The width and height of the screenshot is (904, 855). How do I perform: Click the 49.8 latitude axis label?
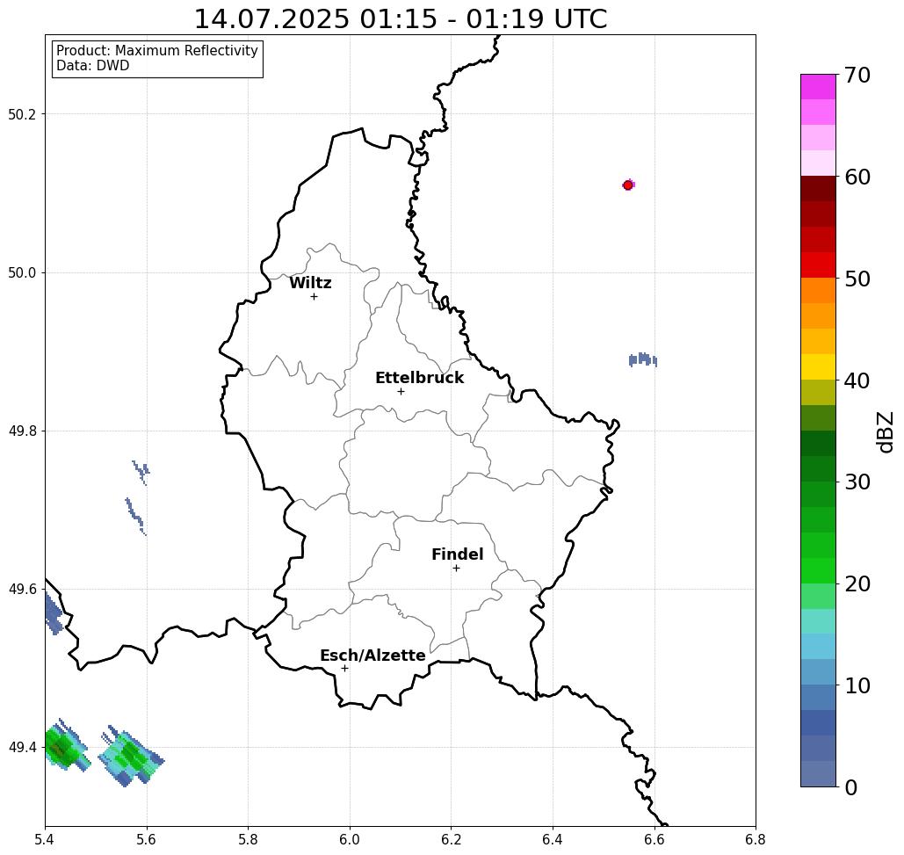(22, 431)
